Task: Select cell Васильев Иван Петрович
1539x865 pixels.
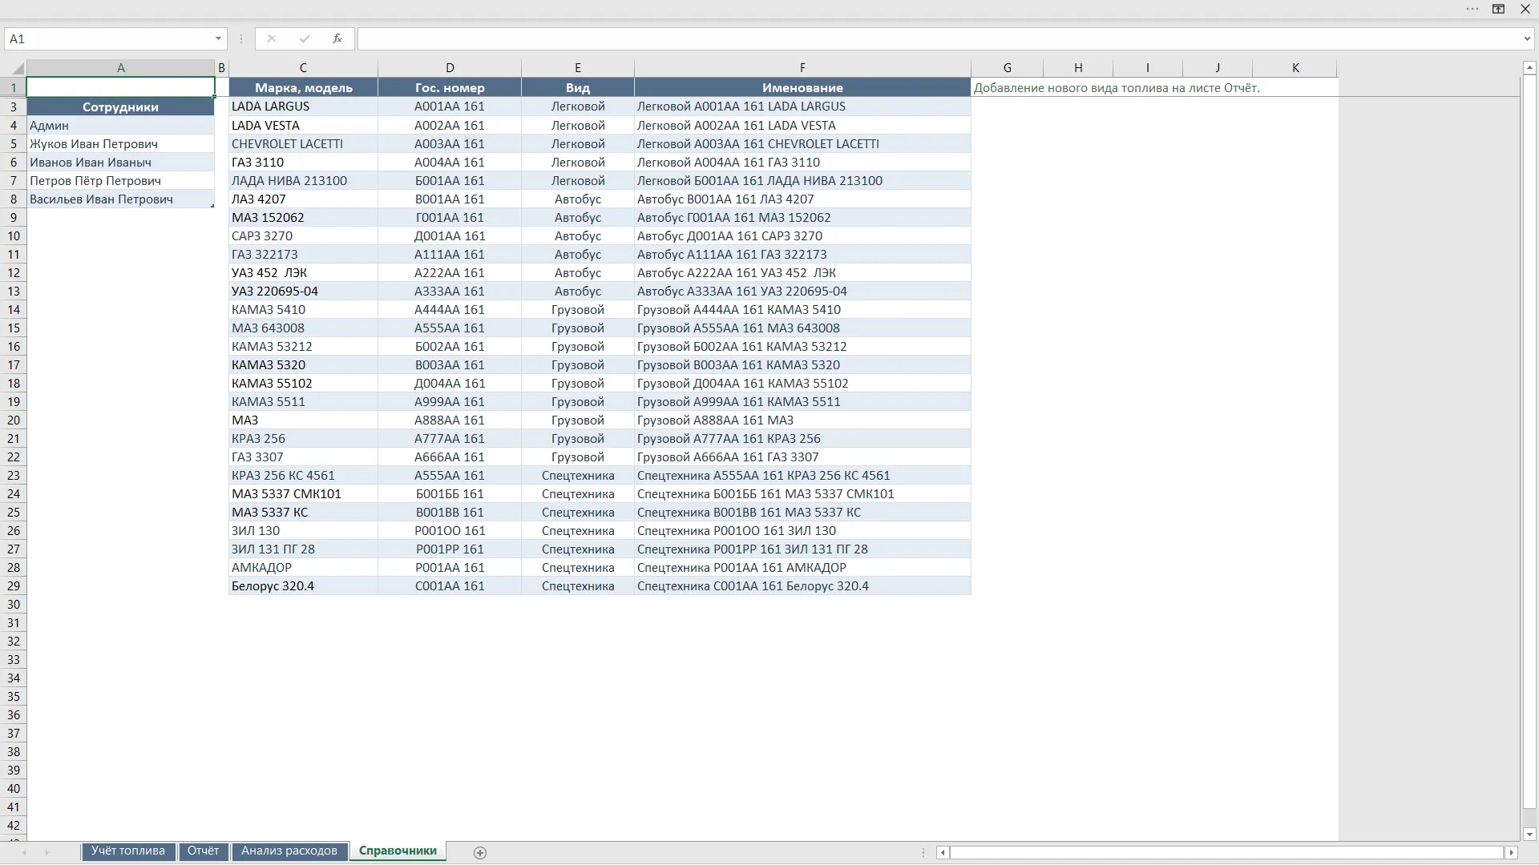Action: (x=121, y=199)
